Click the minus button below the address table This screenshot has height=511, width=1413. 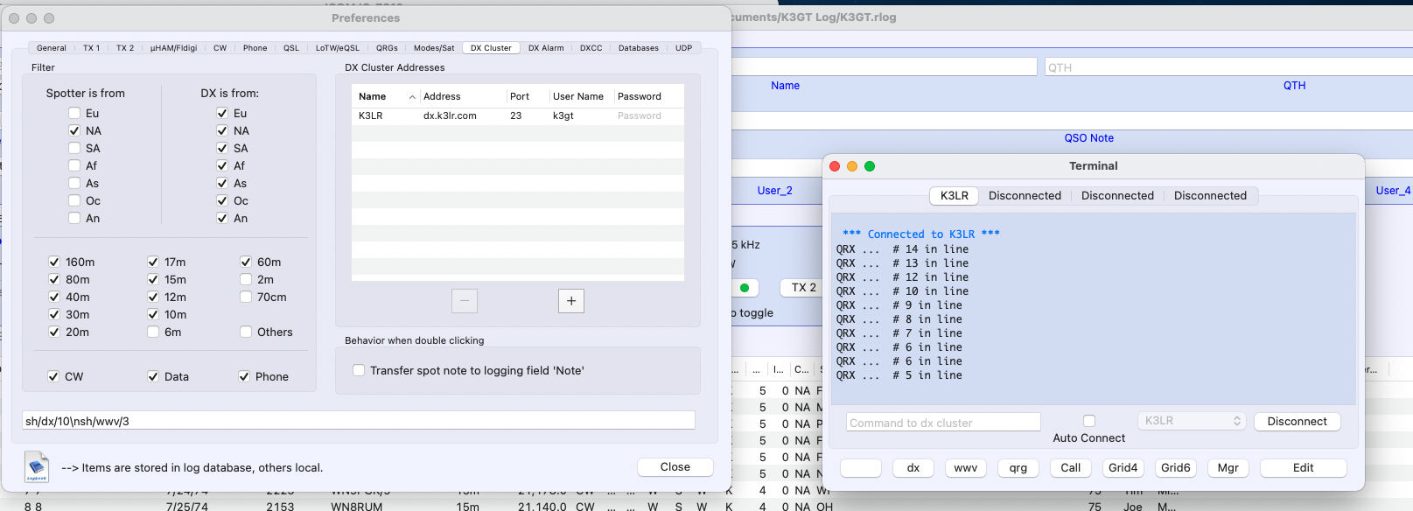click(x=465, y=301)
